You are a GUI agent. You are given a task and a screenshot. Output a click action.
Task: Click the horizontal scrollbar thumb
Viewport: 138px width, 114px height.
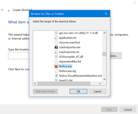(x=64, y=83)
